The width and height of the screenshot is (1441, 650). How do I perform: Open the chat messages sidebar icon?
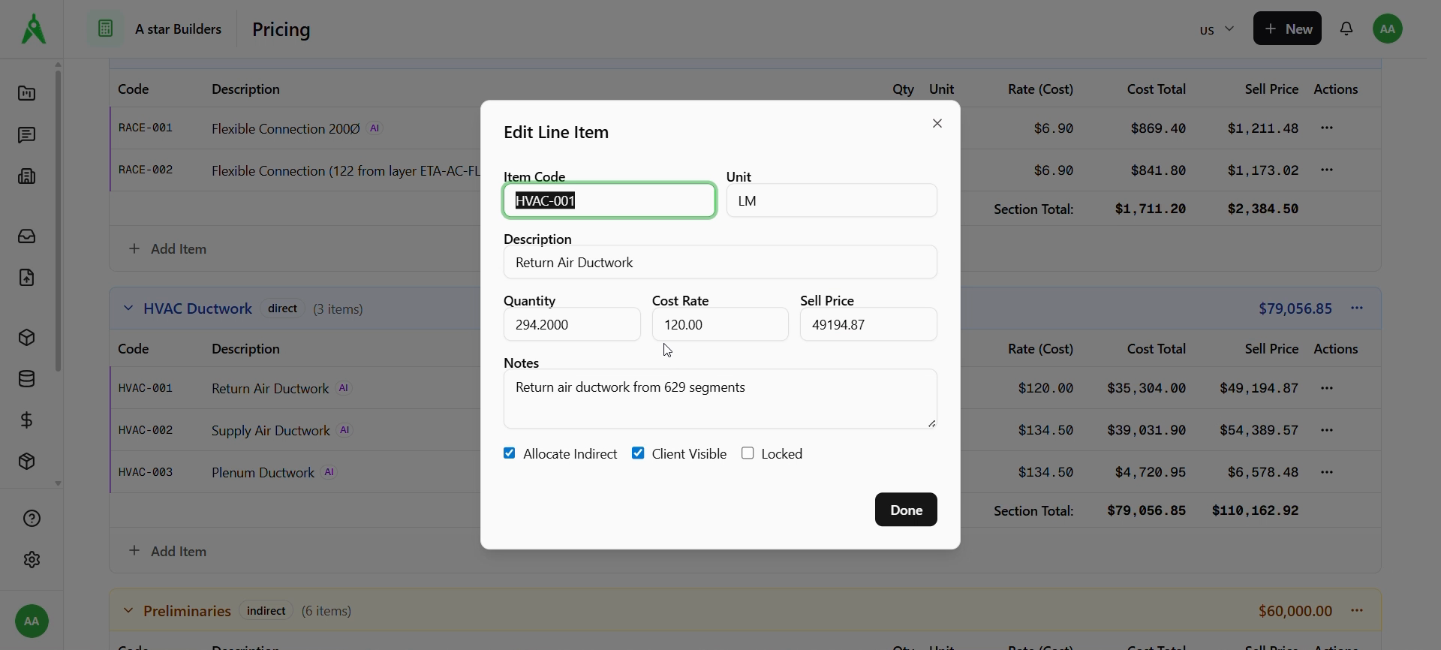27,135
